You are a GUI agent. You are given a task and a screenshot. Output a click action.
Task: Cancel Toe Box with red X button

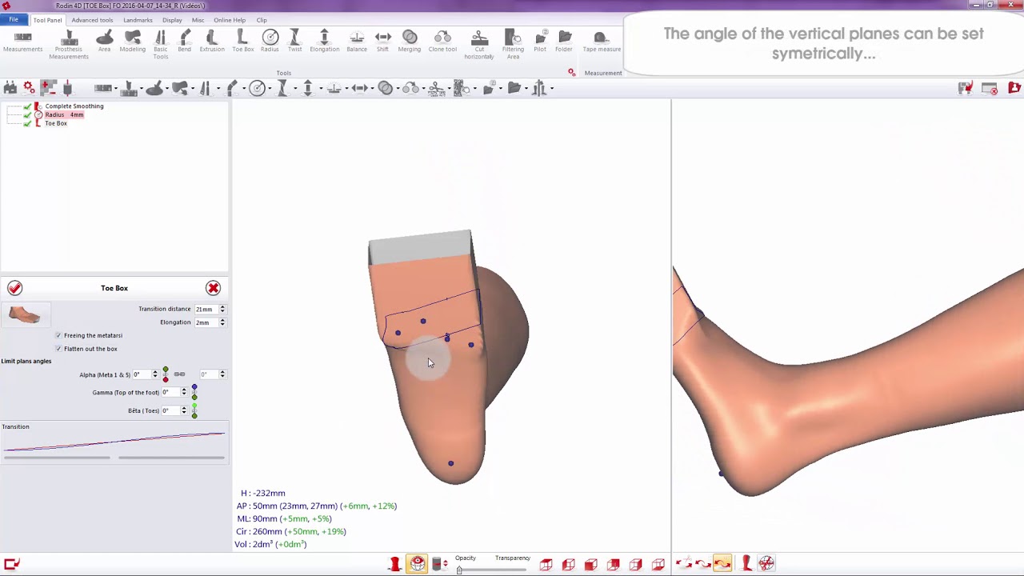point(213,288)
